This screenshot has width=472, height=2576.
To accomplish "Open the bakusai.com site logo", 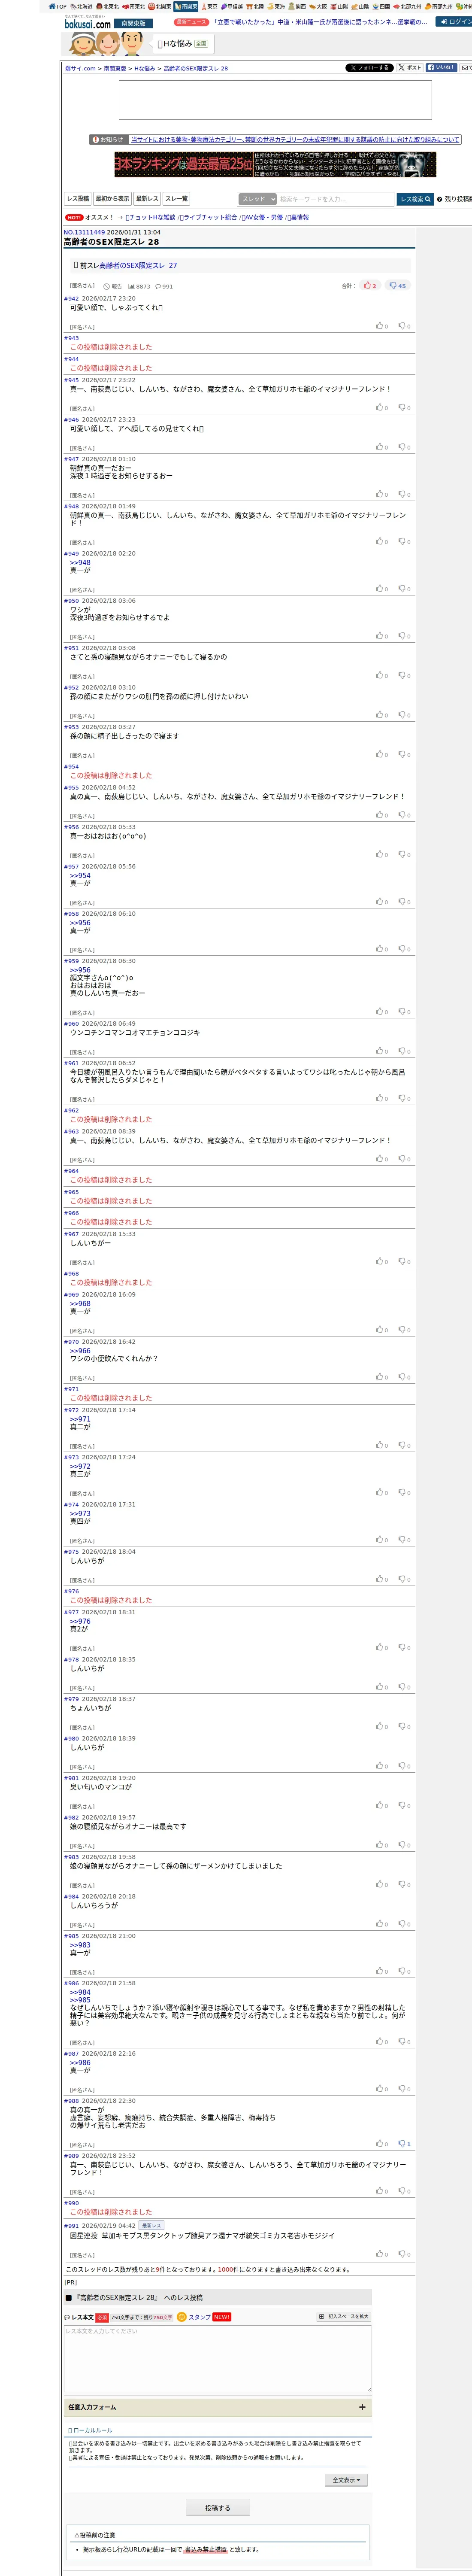I will tap(88, 23).
